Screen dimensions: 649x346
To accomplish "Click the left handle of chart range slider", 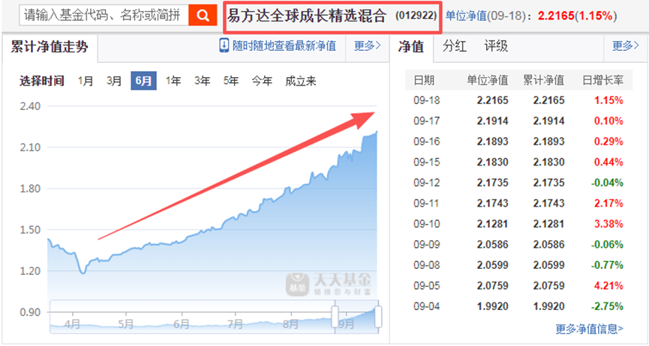I will tap(335, 317).
